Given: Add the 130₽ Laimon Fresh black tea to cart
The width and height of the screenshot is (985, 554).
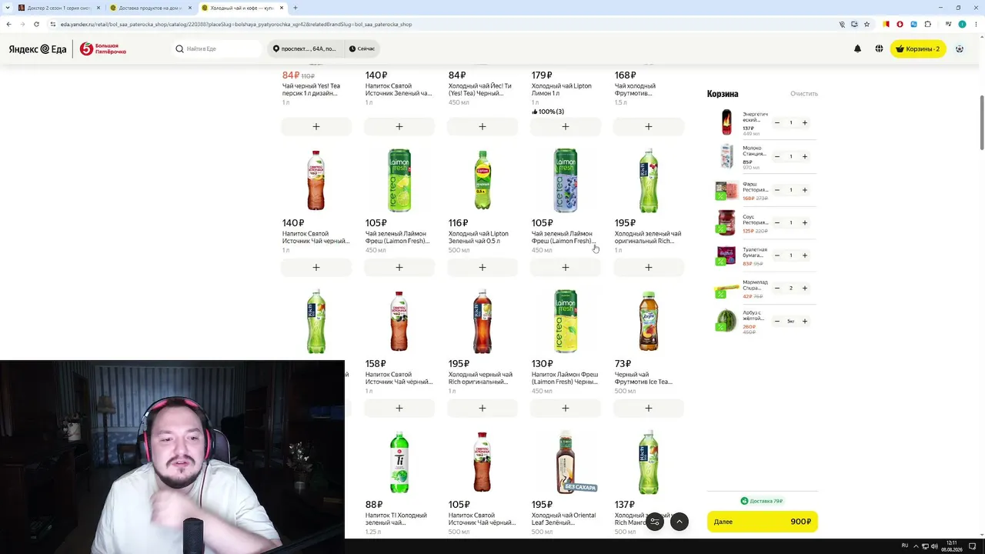Looking at the screenshot, I should coord(566,408).
